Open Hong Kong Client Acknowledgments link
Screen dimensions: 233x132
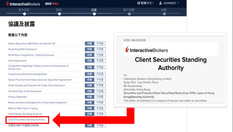click(x=27, y=74)
